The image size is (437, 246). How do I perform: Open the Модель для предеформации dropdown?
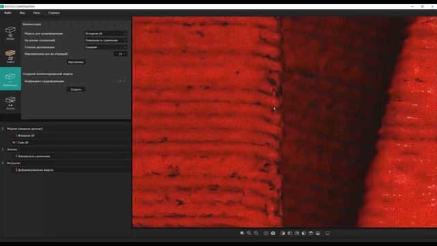point(106,33)
